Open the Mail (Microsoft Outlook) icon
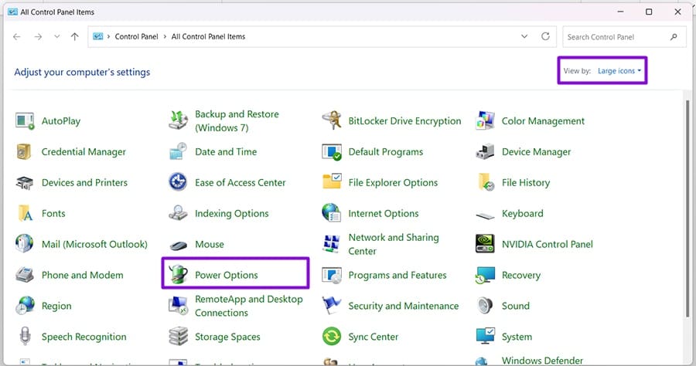The width and height of the screenshot is (696, 366). (24, 244)
